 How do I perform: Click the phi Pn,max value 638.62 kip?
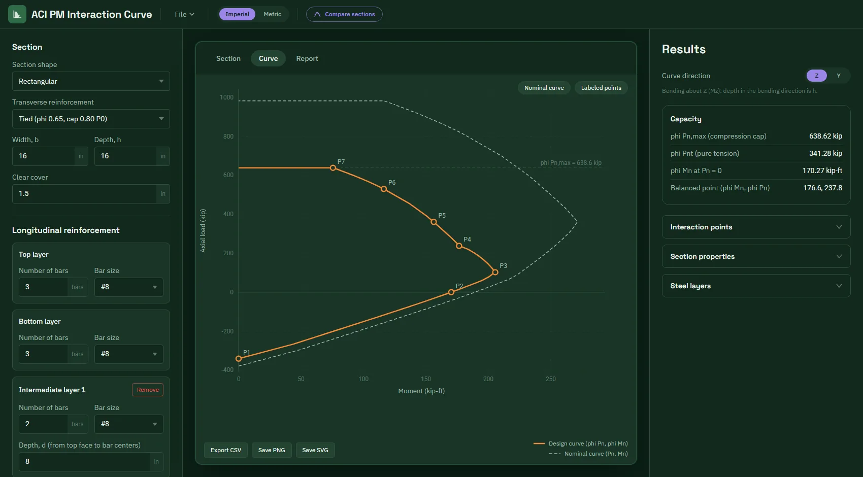pos(825,136)
